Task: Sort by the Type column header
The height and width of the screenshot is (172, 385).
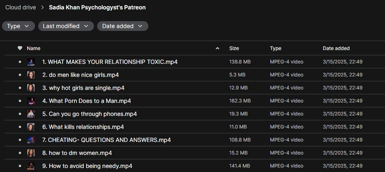Action: [x=276, y=48]
